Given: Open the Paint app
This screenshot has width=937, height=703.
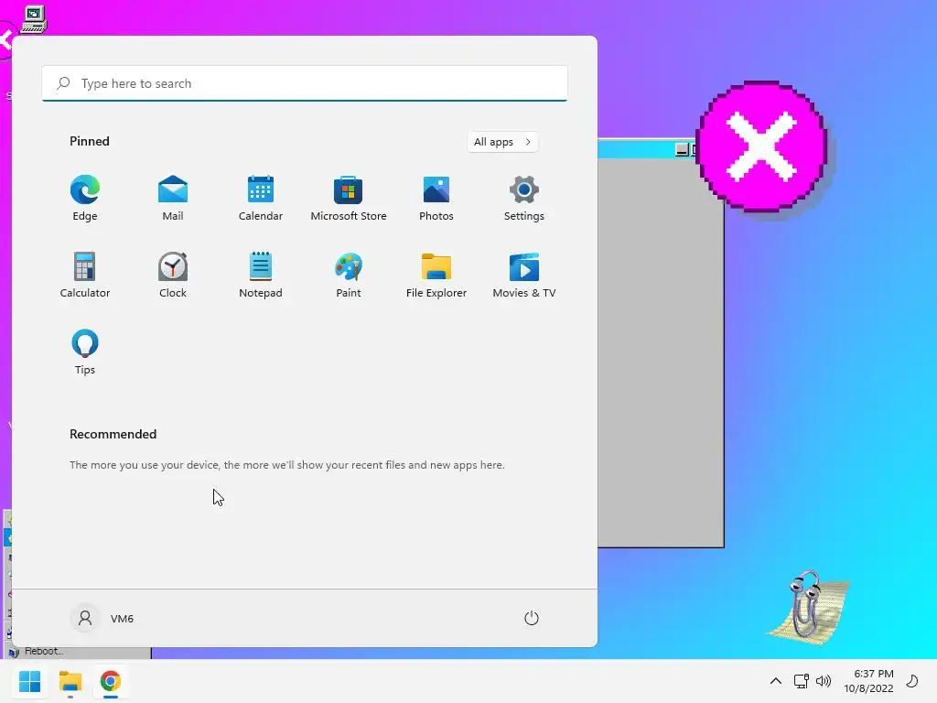Looking at the screenshot, I should 349,275.
